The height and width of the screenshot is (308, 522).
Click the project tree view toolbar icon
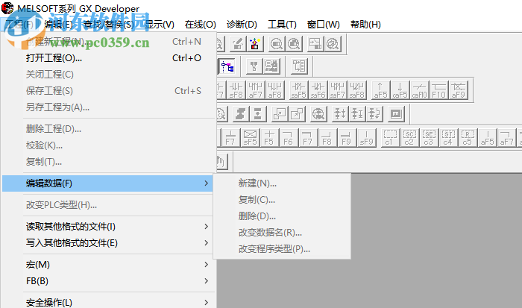227,66
